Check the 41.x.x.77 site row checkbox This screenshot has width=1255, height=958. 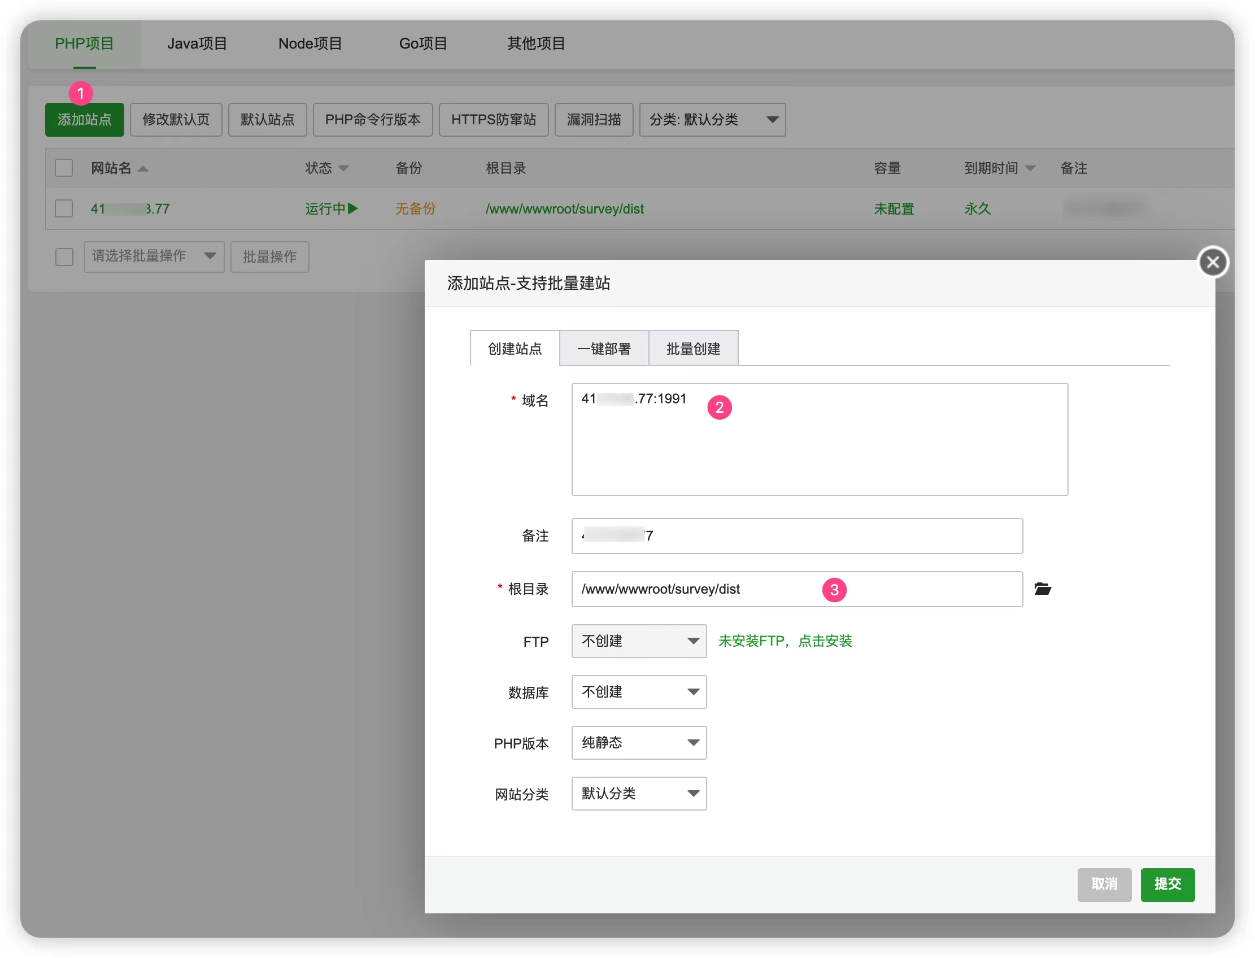64,208
